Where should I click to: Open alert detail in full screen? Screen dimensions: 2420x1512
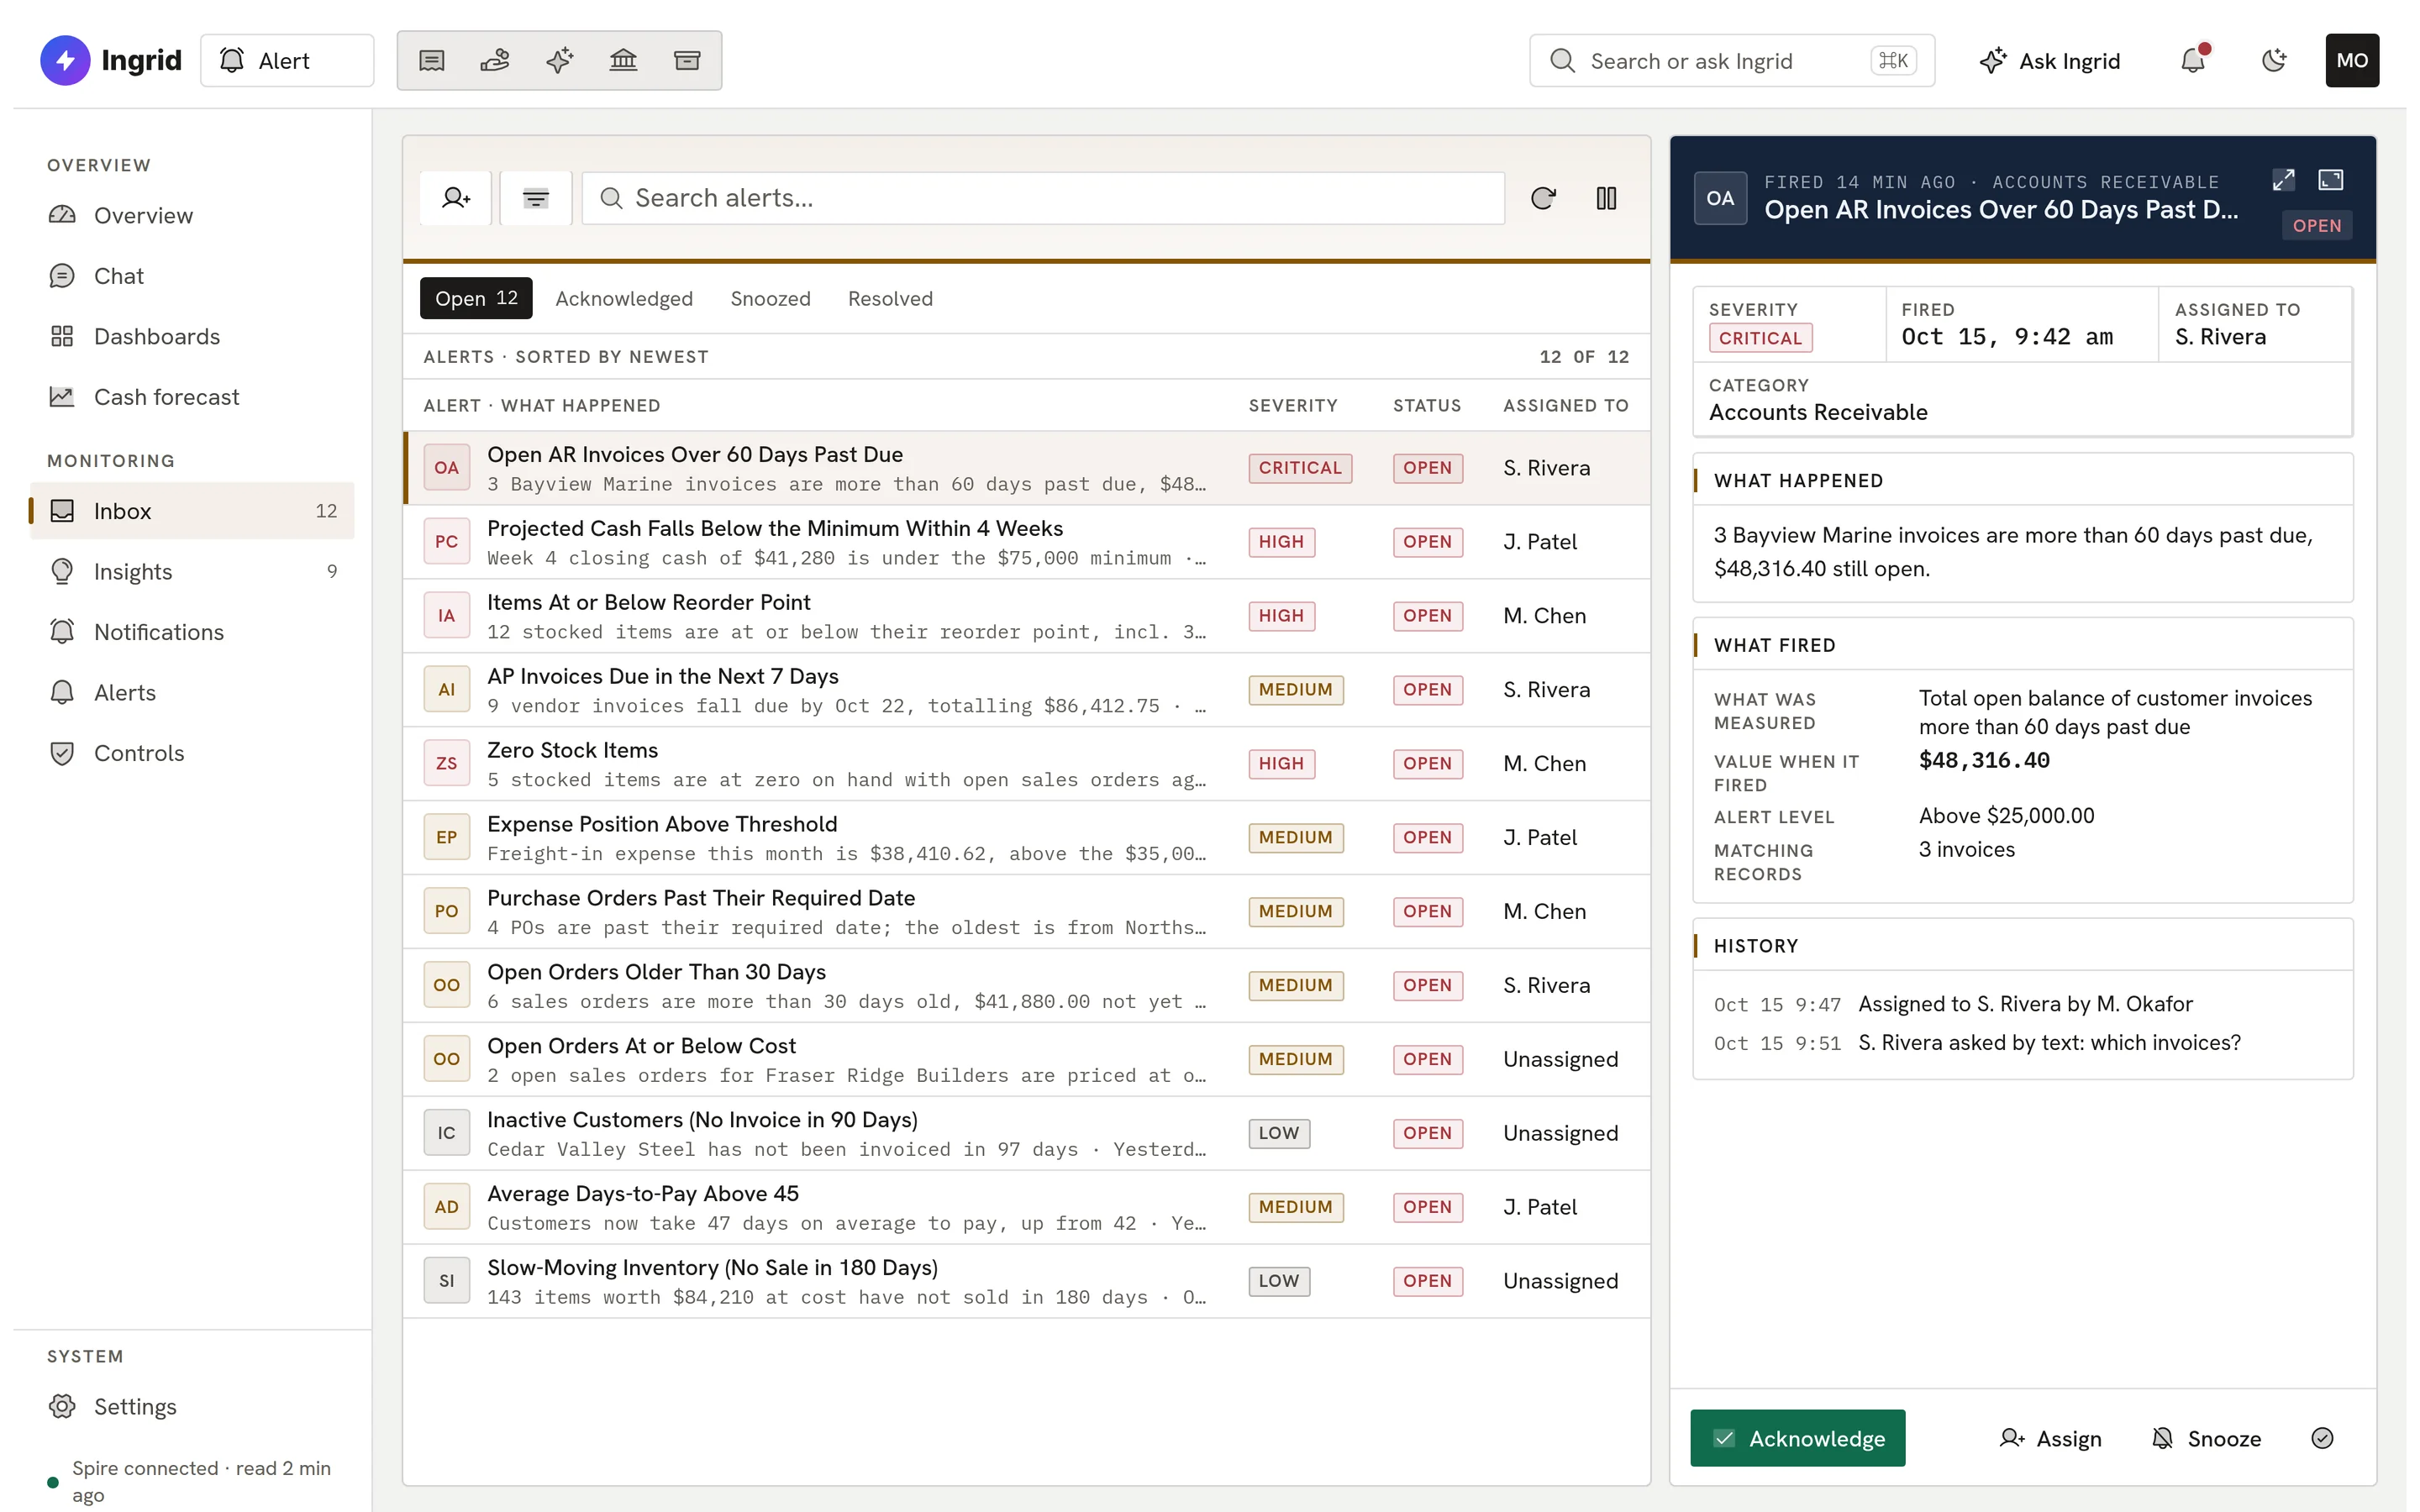[2331, 180]
